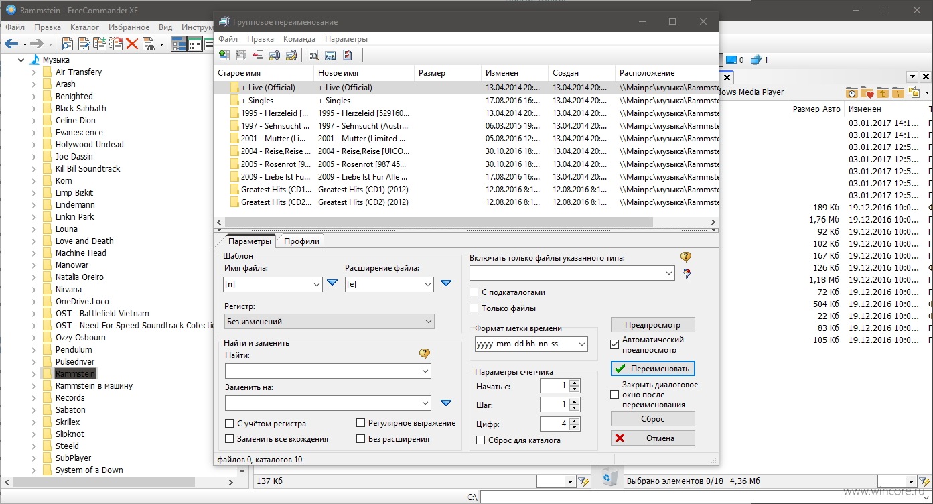The width and height of the screenshot is (933, 504).
Task: Open the Файл menu in rename dialog
Action: 228,39
